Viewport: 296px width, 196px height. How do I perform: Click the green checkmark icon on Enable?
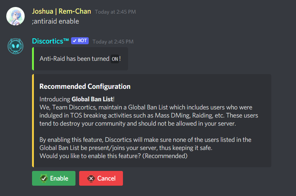pyautogui.click(x=44, y=178)
